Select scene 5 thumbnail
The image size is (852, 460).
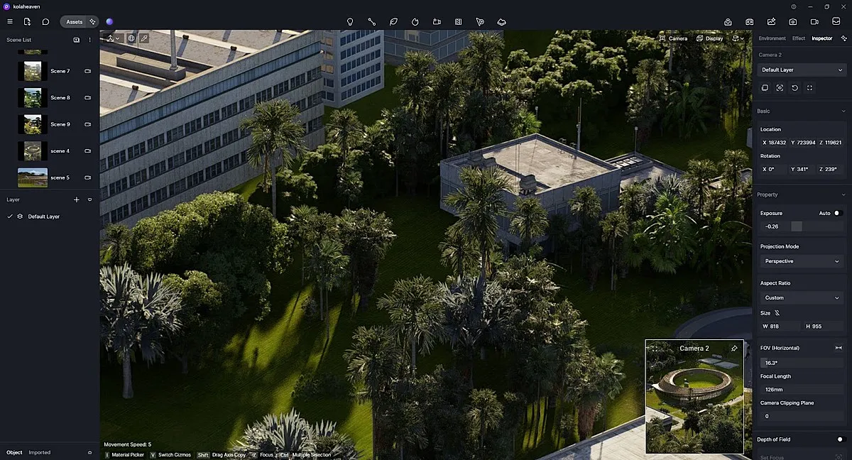[x=33, y=177]
